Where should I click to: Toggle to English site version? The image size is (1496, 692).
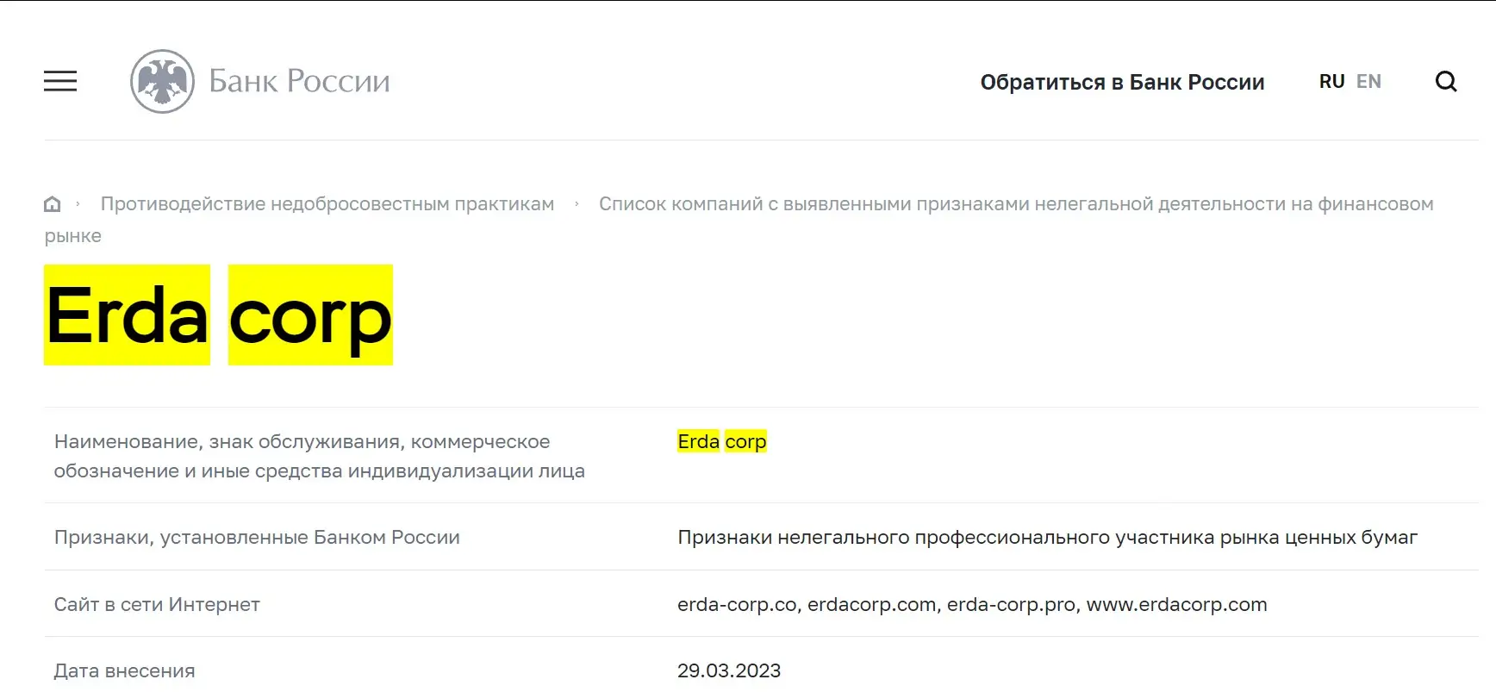(1368, 80)
